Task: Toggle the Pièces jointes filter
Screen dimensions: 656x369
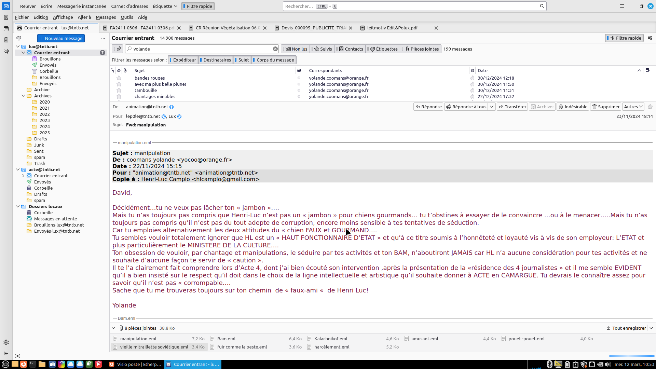Action: (422, 49)
